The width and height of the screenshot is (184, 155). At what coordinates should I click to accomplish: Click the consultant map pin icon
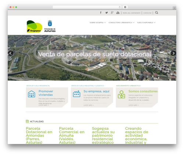pyautogui.click(x=121, y=94)
